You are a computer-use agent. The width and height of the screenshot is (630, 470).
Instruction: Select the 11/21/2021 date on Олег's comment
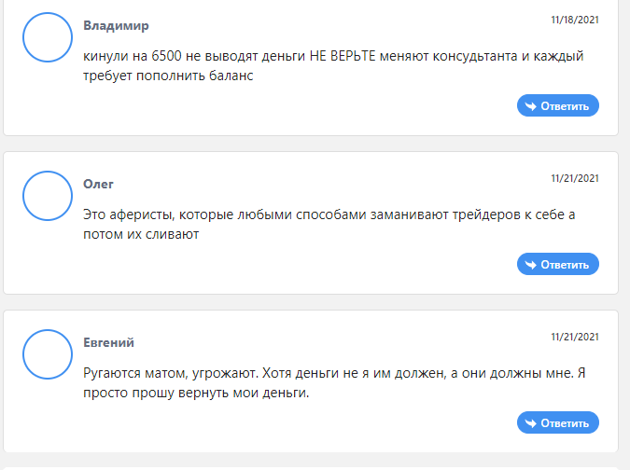coord(575,178)
